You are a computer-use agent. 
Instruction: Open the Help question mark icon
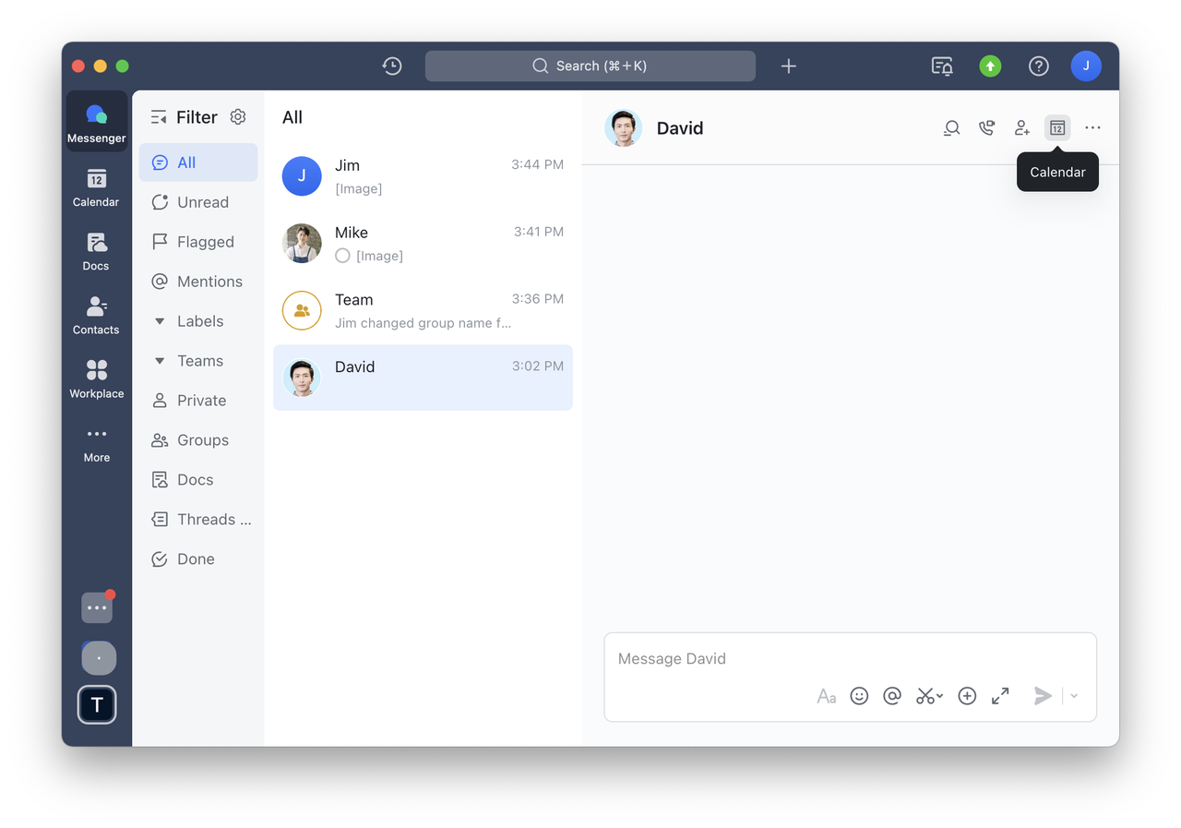[1038, 66]
